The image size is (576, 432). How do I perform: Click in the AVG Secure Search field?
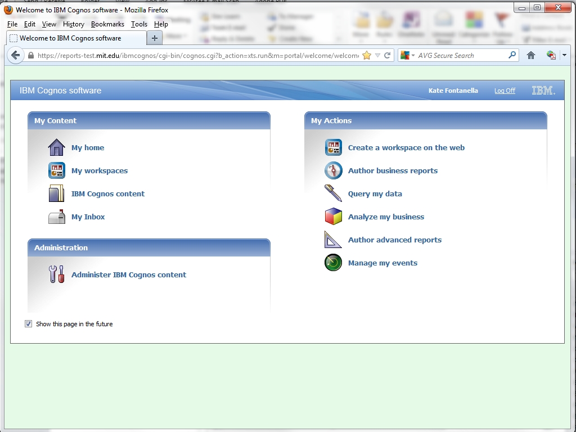pyautogui.click(x=461, y=56)
